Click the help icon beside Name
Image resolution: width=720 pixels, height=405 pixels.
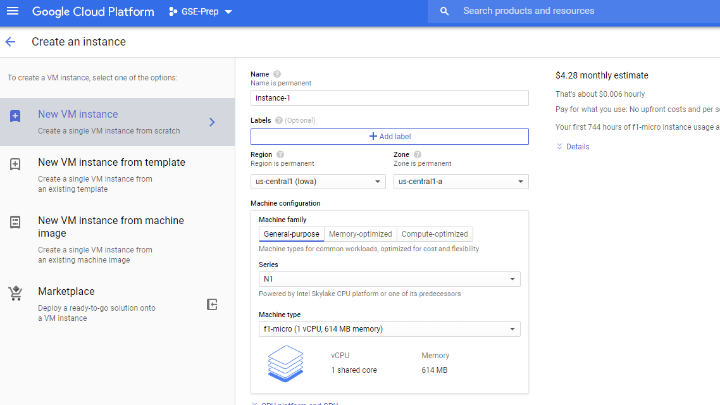pos(277,74)
